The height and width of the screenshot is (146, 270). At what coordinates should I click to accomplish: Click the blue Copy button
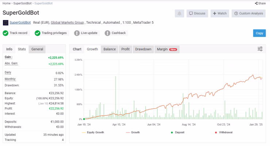(259, 33)
